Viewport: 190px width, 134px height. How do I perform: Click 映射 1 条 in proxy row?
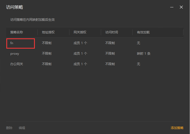point(144,54)
